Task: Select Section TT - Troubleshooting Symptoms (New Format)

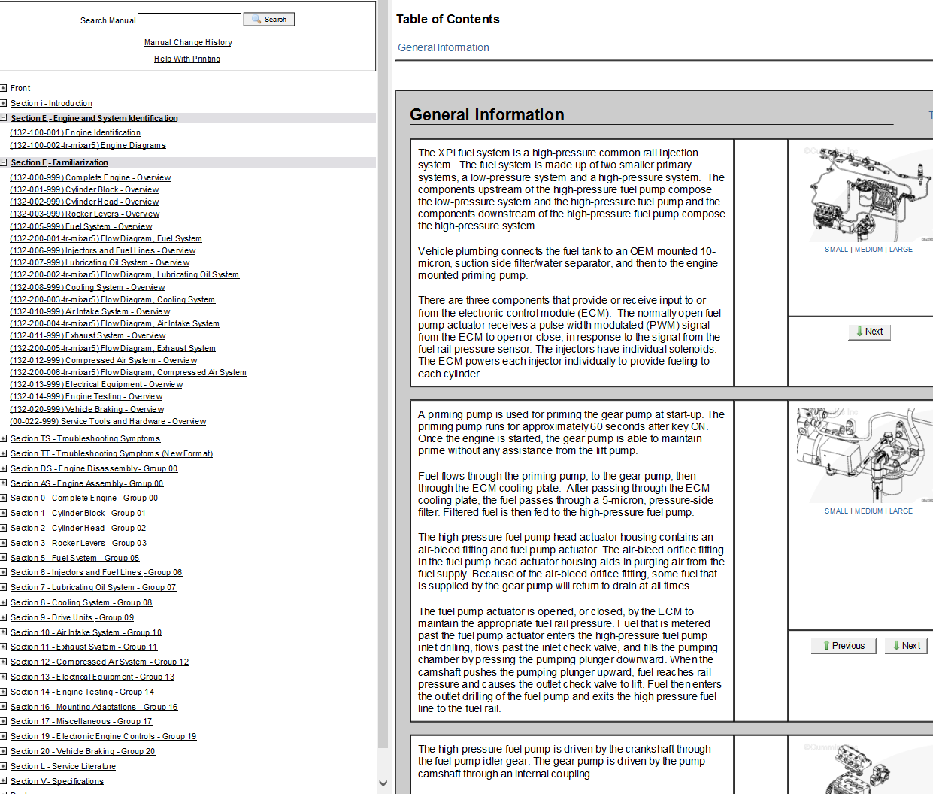Action: click(111, 454)
